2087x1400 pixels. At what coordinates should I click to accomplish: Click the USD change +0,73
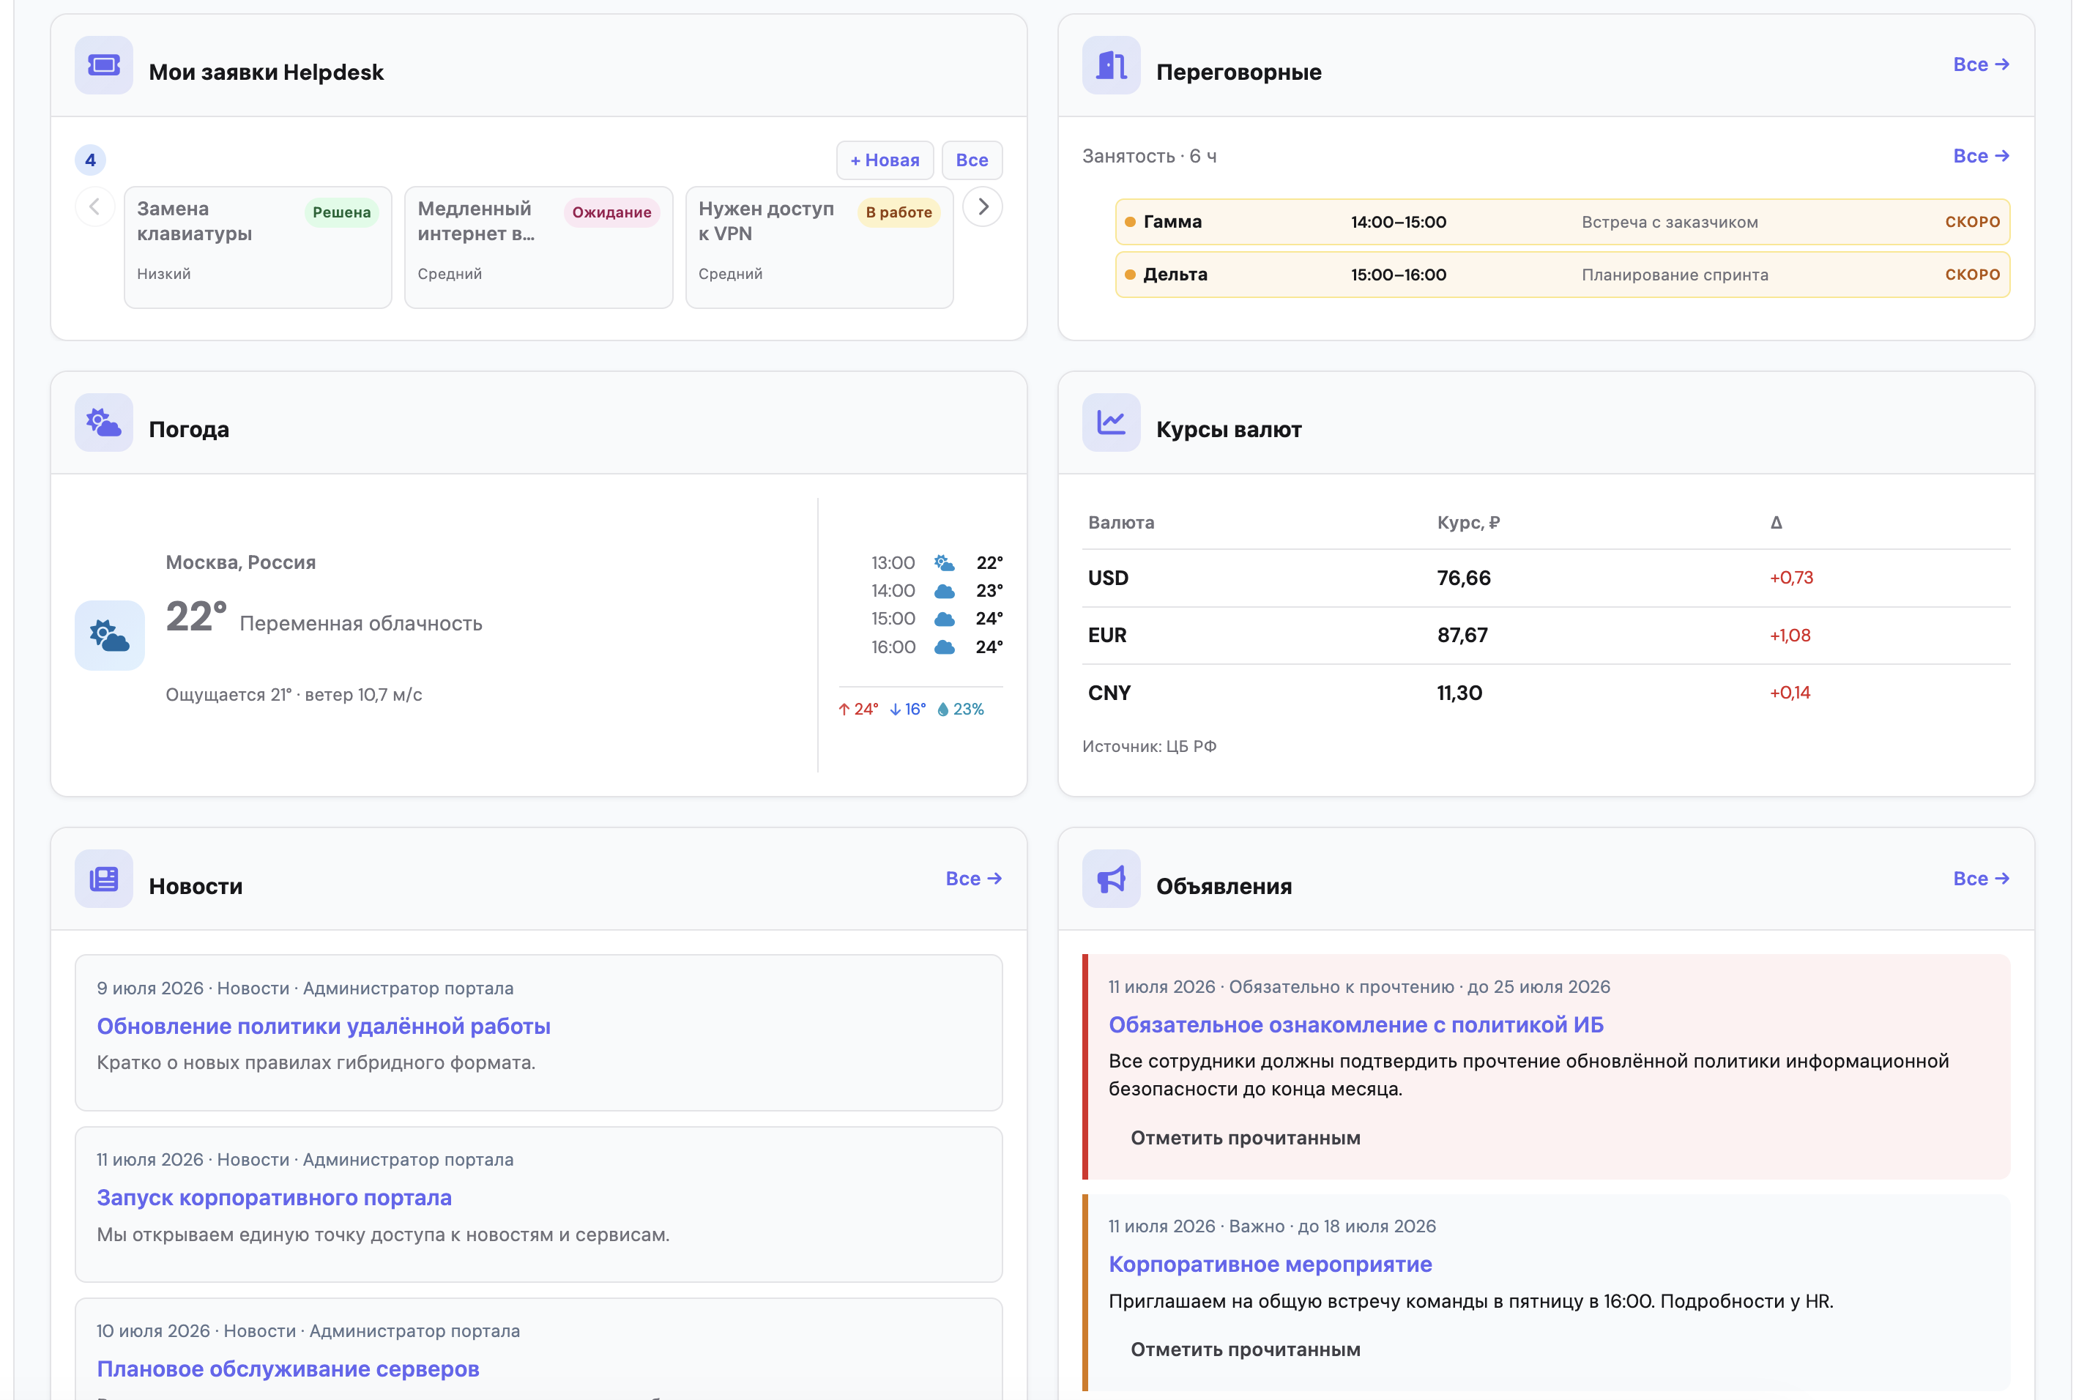click(x=1790, y=578)
